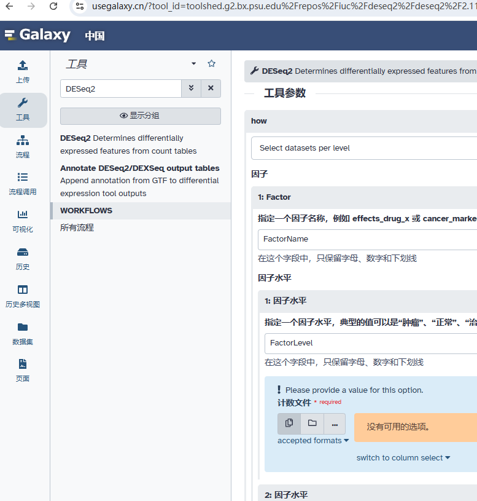Click the browser forward arrow
The width and height of the screenshot is (477, 501).
point(31,6)
